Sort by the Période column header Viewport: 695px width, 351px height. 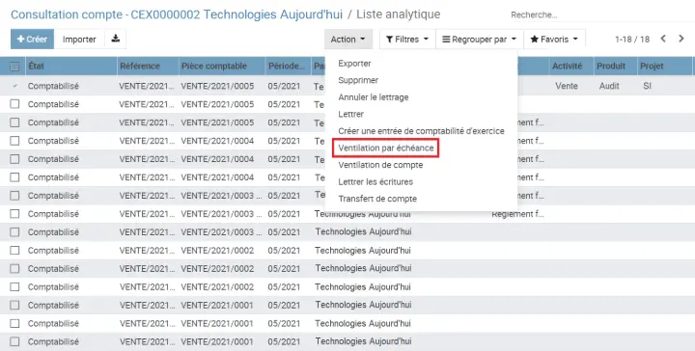click(x=287, y=67)
